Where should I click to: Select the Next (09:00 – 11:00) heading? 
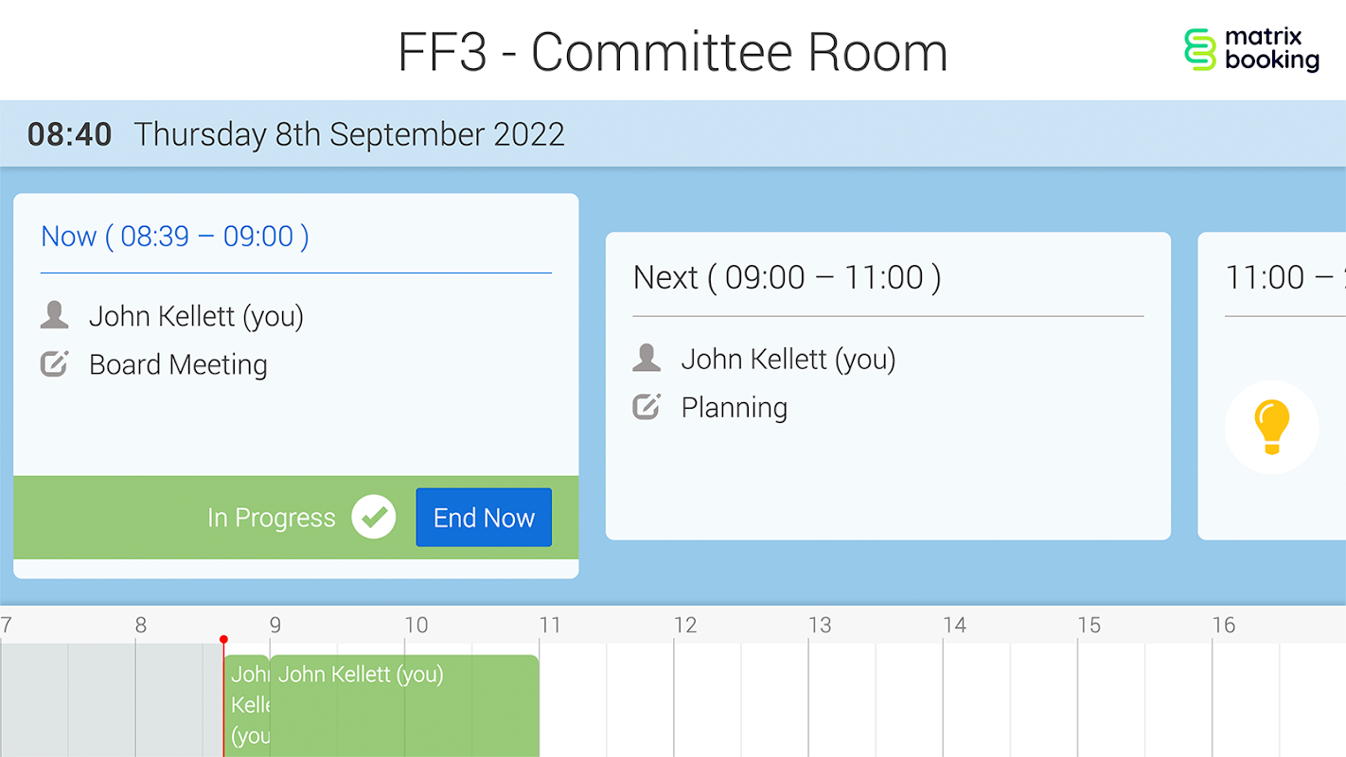point(787,277)
